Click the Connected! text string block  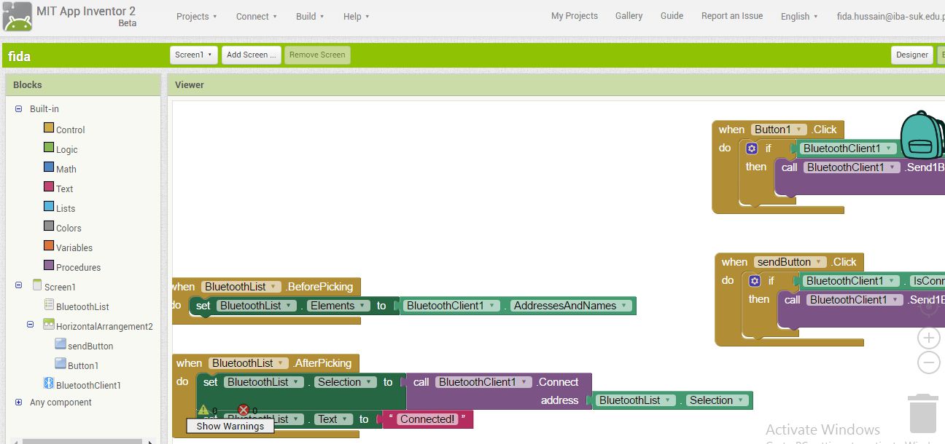[x=427, y=419]
